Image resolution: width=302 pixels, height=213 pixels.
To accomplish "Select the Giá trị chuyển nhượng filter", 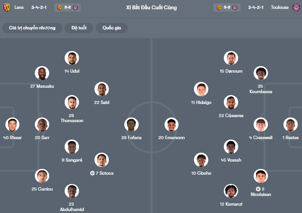I will (33, 28).
